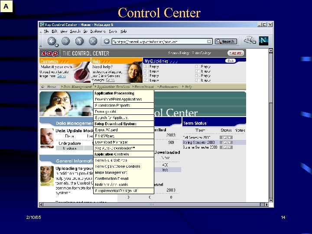This screenshot has height=234, width=312.
Task: Click the woman photo in Help panel
Action: 135,72
